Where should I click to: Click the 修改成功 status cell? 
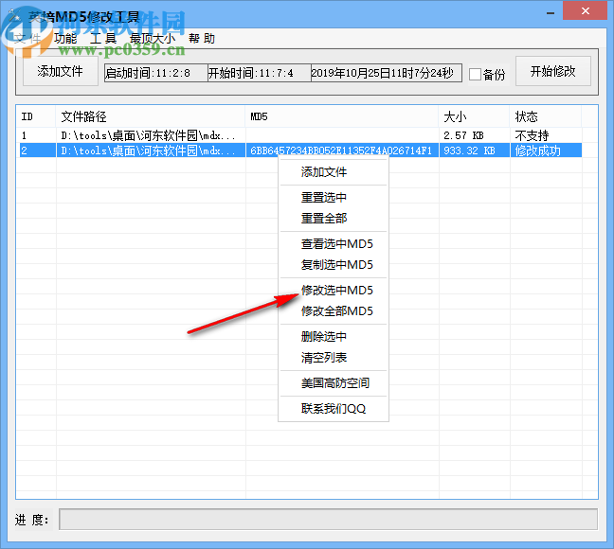(537, 151)
